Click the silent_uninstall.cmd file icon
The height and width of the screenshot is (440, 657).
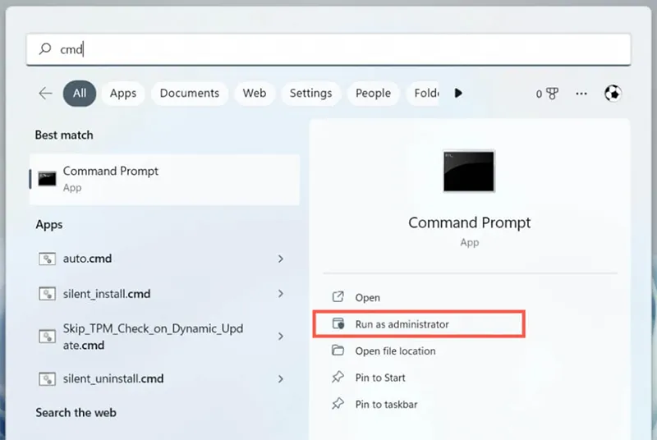pos(47,378)
